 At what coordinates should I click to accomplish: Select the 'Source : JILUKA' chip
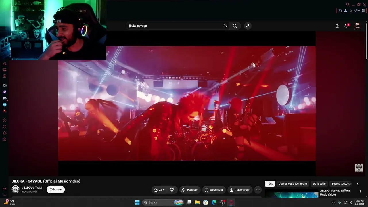pos(341,184)
